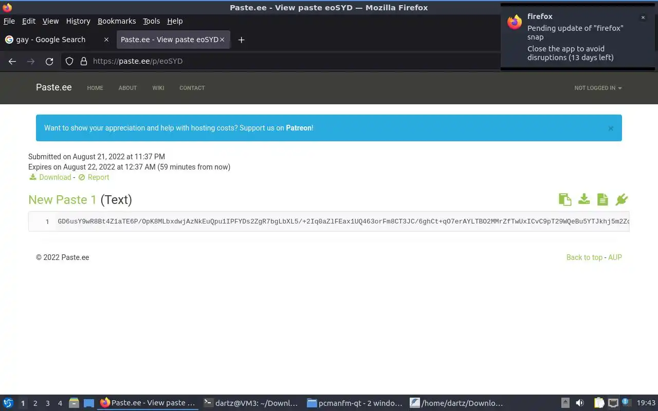Click removable media eject tray icon
658x411 pixels.
point(565,403)
